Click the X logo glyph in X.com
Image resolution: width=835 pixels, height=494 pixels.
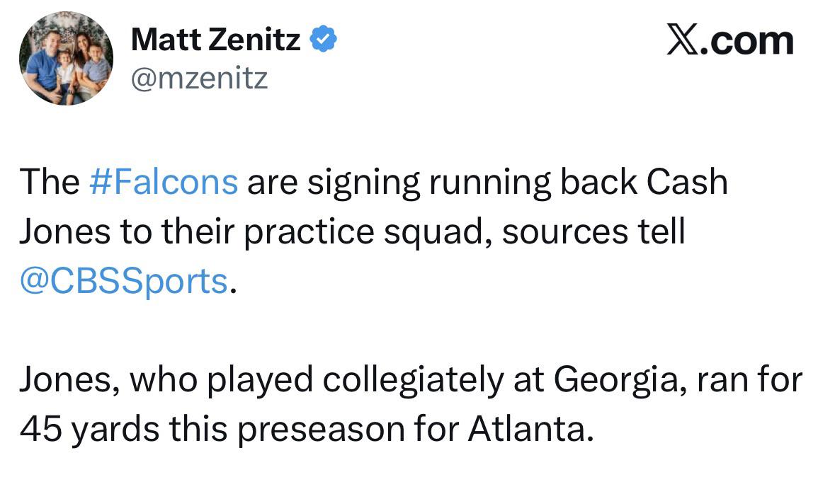coord(683,41)
